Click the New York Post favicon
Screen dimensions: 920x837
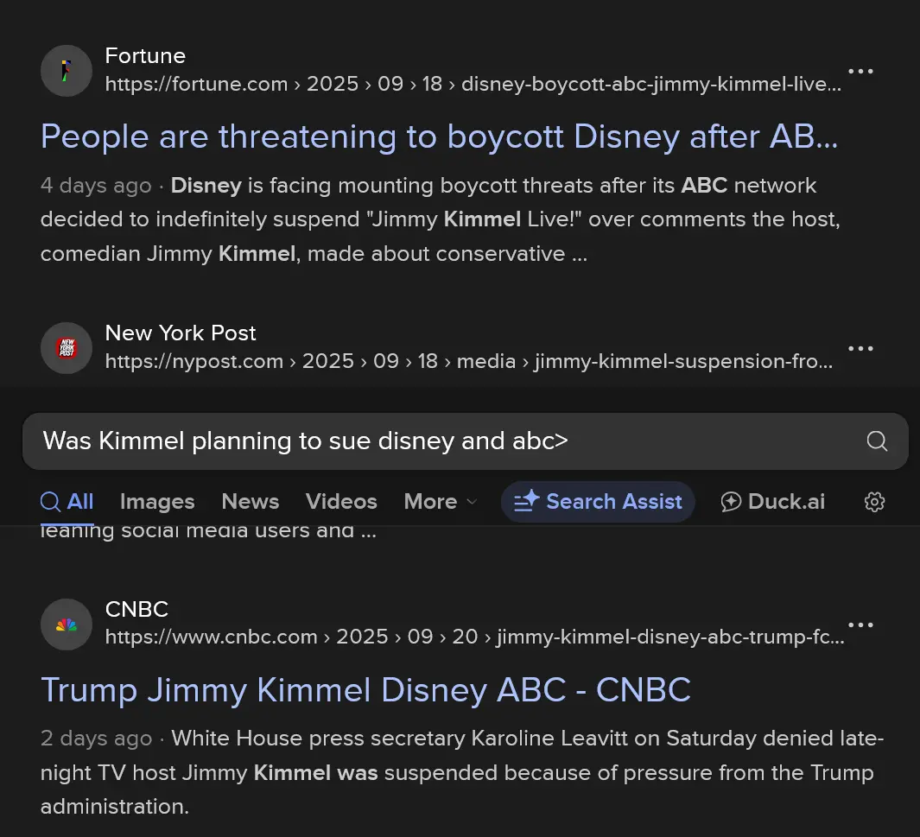coord(67,348)
